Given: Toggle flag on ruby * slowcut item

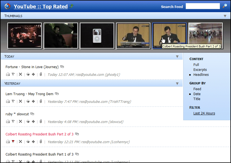Looking at the screenshot, I should (x=13, y=121).
